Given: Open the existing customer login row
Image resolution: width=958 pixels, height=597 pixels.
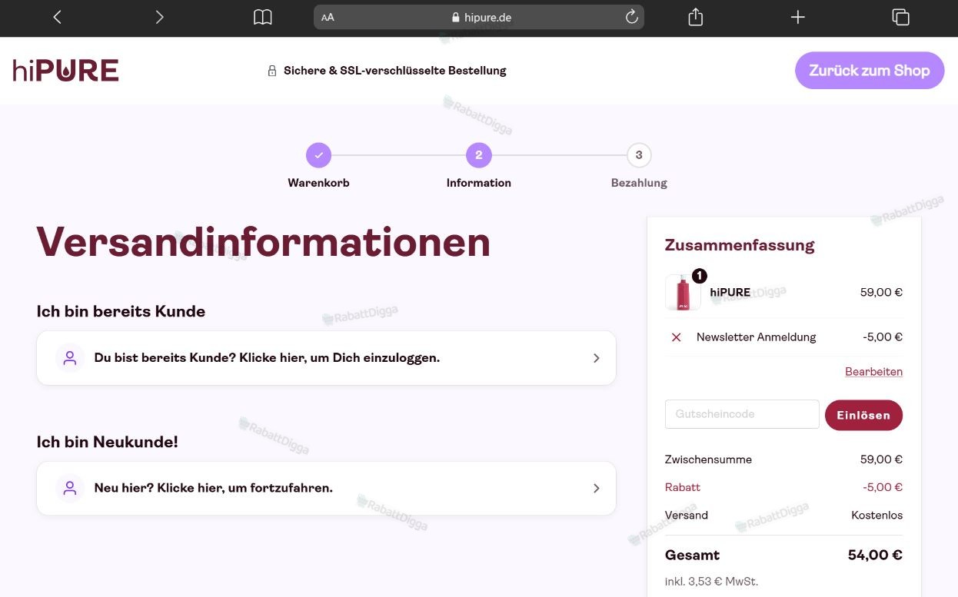Looking at the screenshot, I should tap(326, 358).
